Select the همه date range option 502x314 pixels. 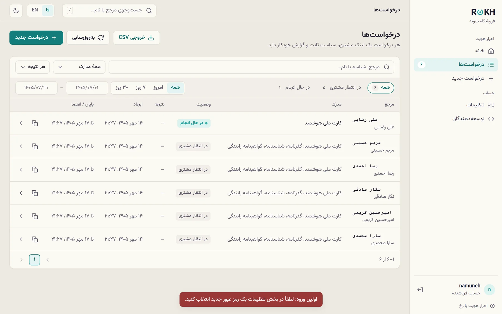point(175,87)
